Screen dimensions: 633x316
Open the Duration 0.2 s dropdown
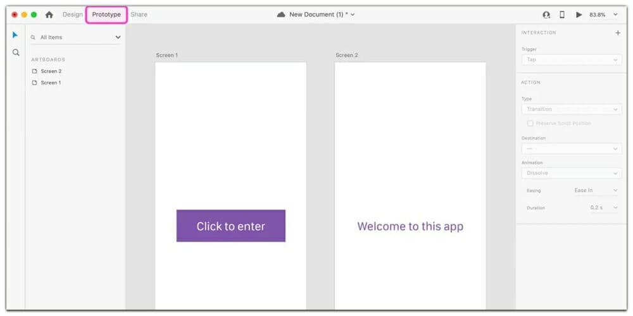pos(604,207)
